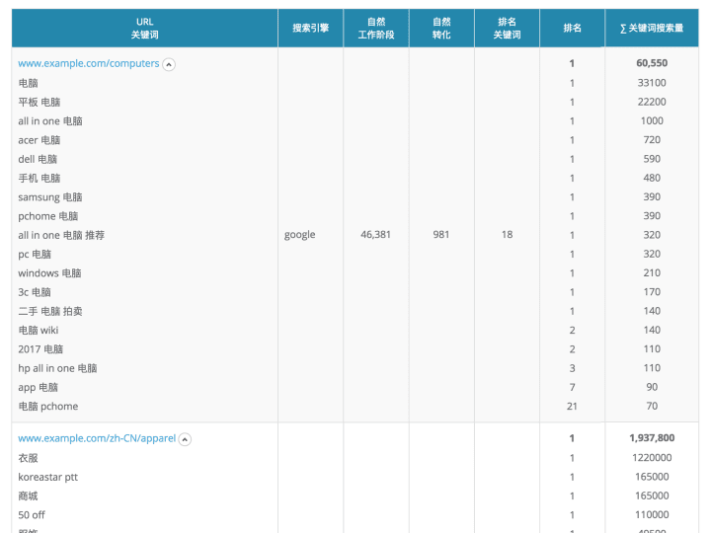Click the 46,381 organic sessions value
Viewport: 711px width, 533px height.
[375, 235]
